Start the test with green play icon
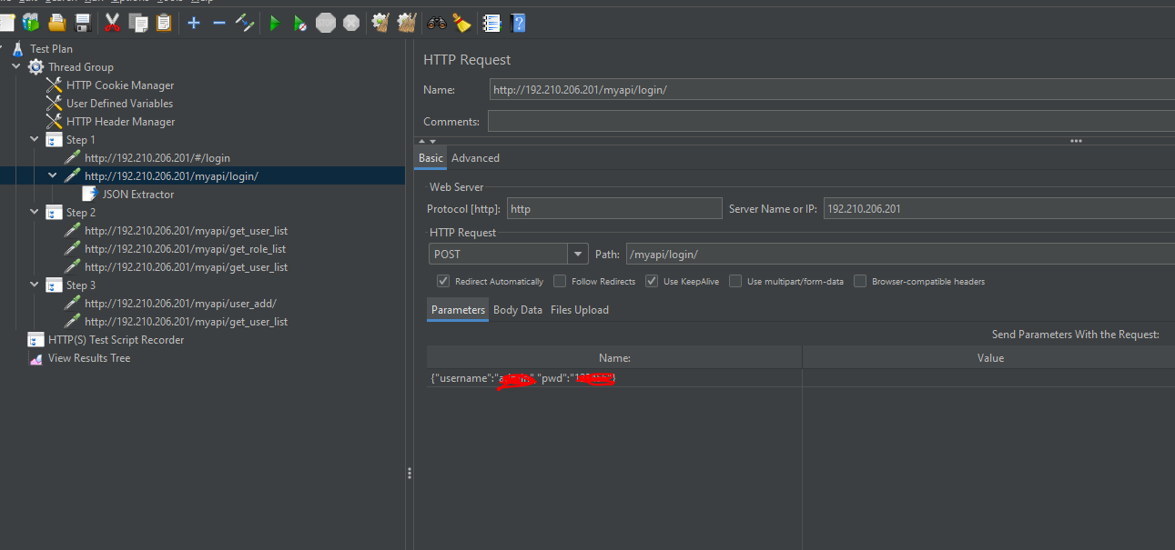The height and width of the screenshot is (550, 1175). click(274, 23)
